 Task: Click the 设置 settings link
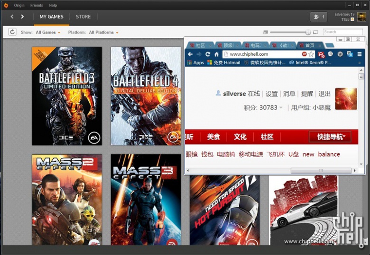(272, 94)
